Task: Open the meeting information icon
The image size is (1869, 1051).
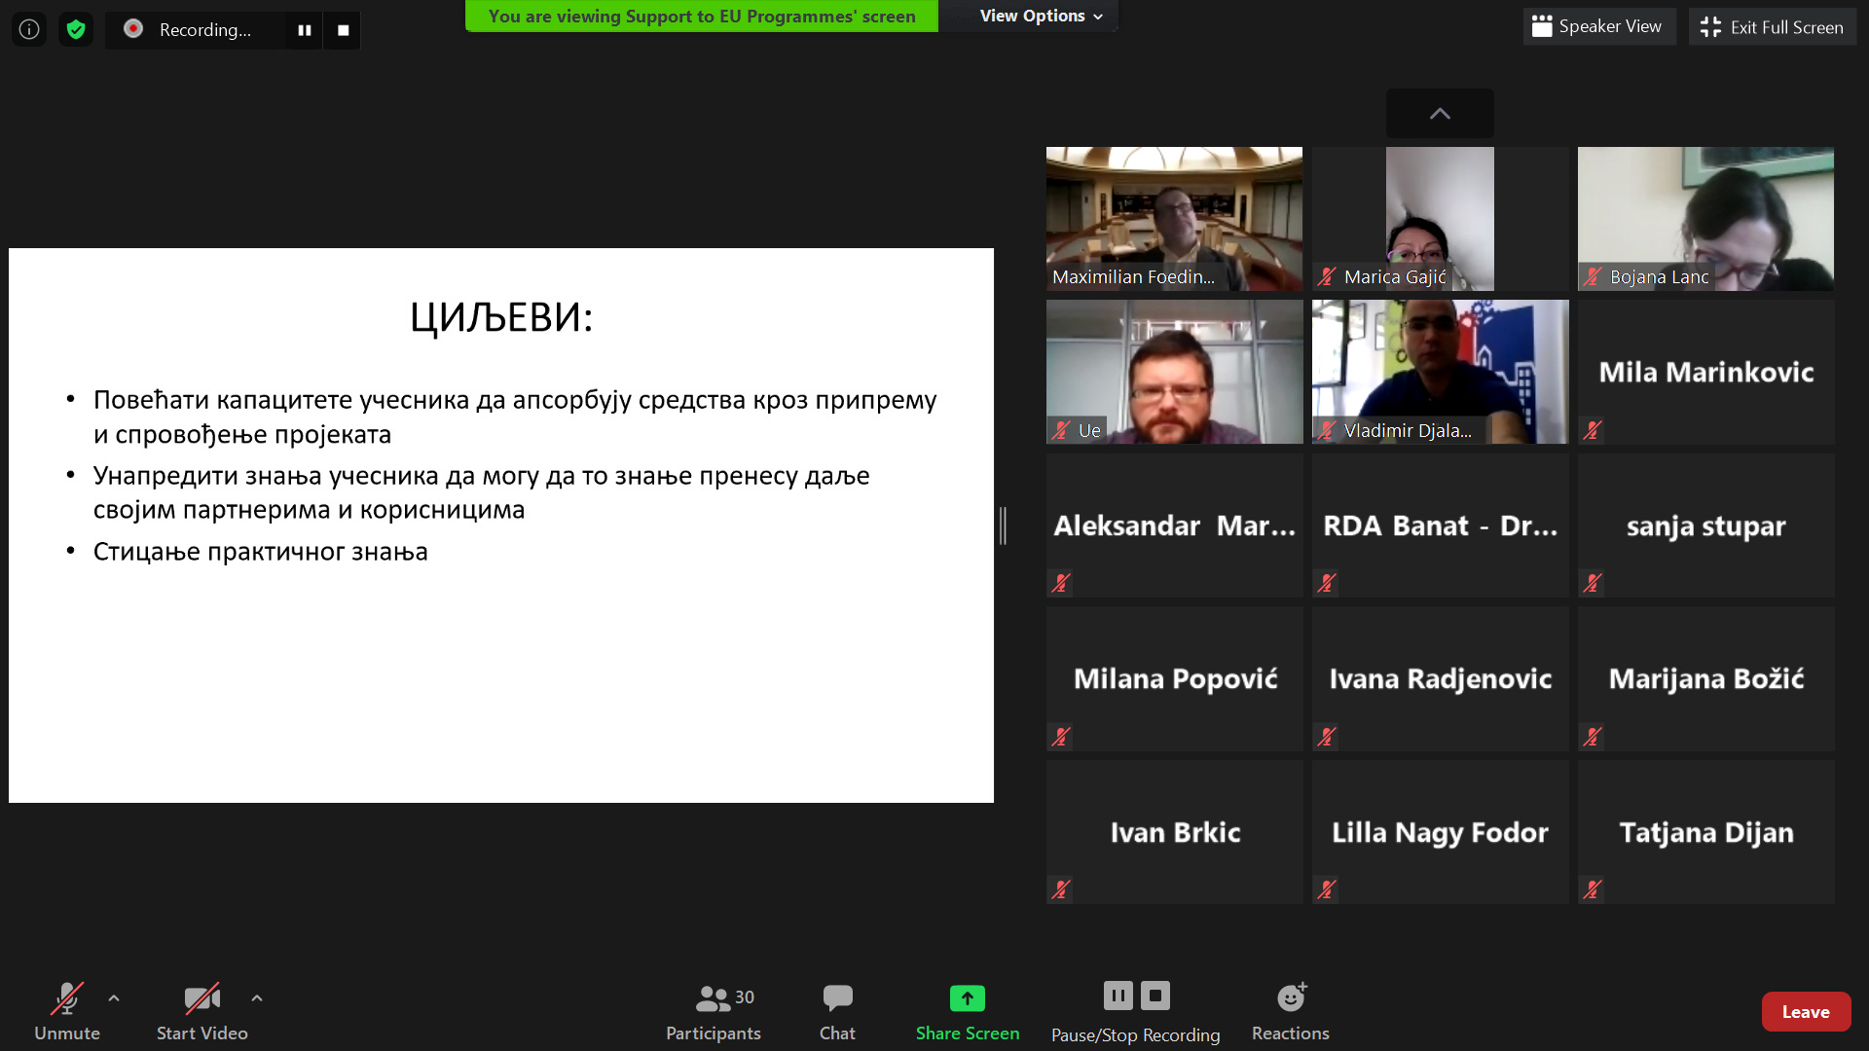Action: click(x=29, y=29)
